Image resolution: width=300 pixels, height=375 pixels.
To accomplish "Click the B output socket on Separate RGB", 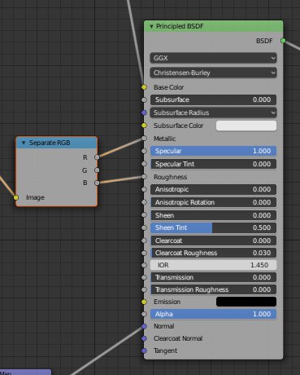I will tap(97, 183).
